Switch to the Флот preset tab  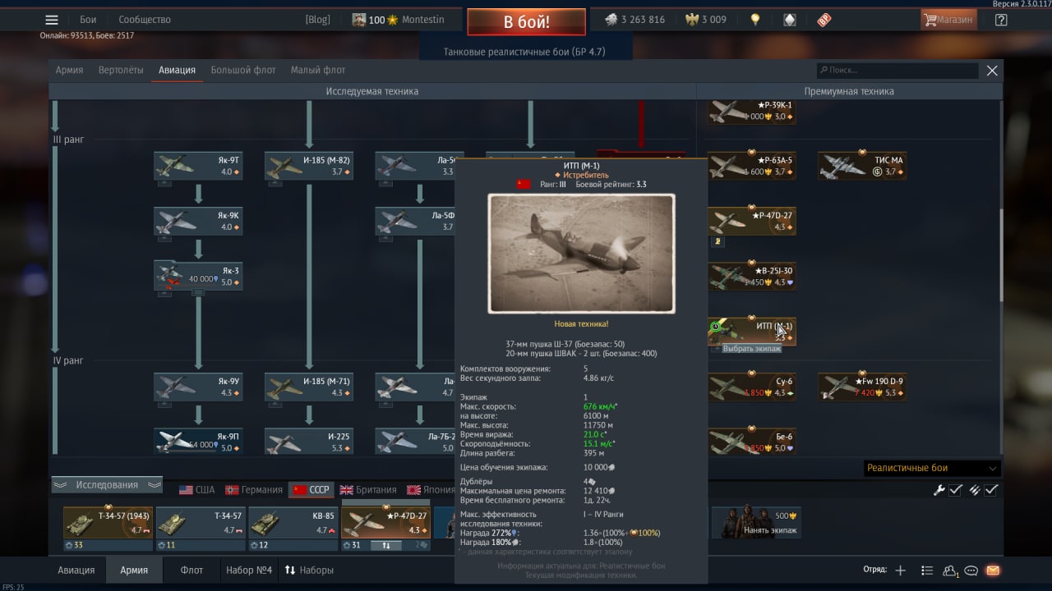(x=191, y=570)
